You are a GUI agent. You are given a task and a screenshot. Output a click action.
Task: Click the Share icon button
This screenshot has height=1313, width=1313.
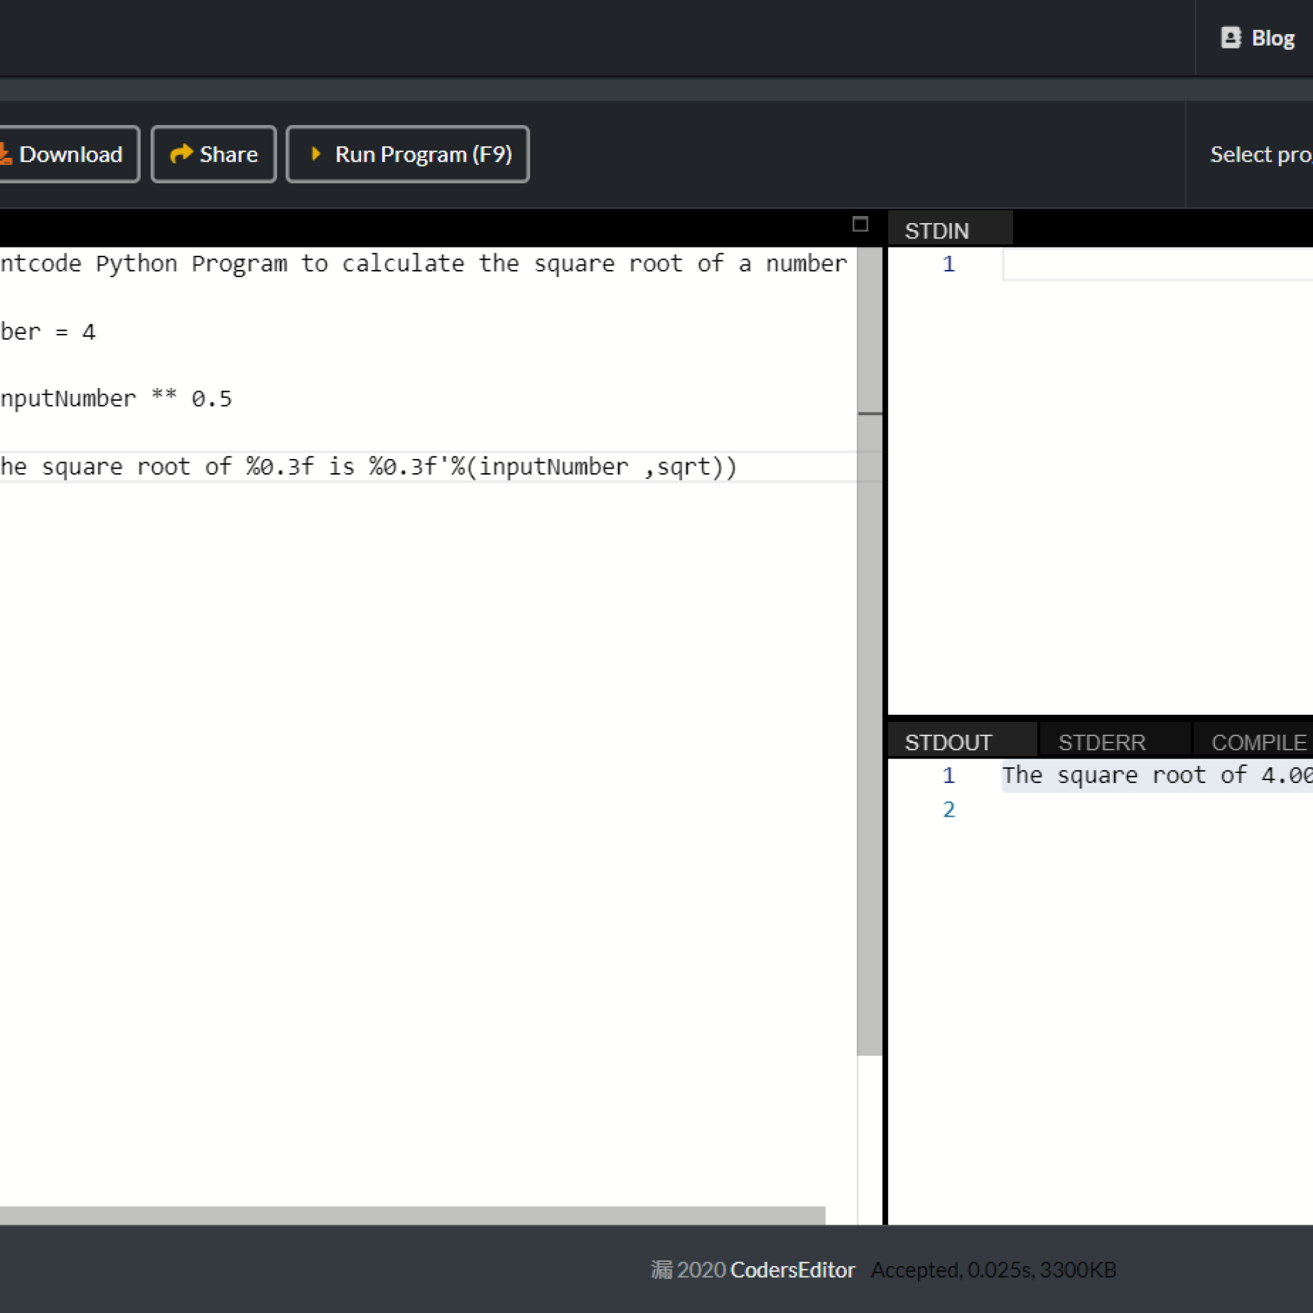point(214,153)
